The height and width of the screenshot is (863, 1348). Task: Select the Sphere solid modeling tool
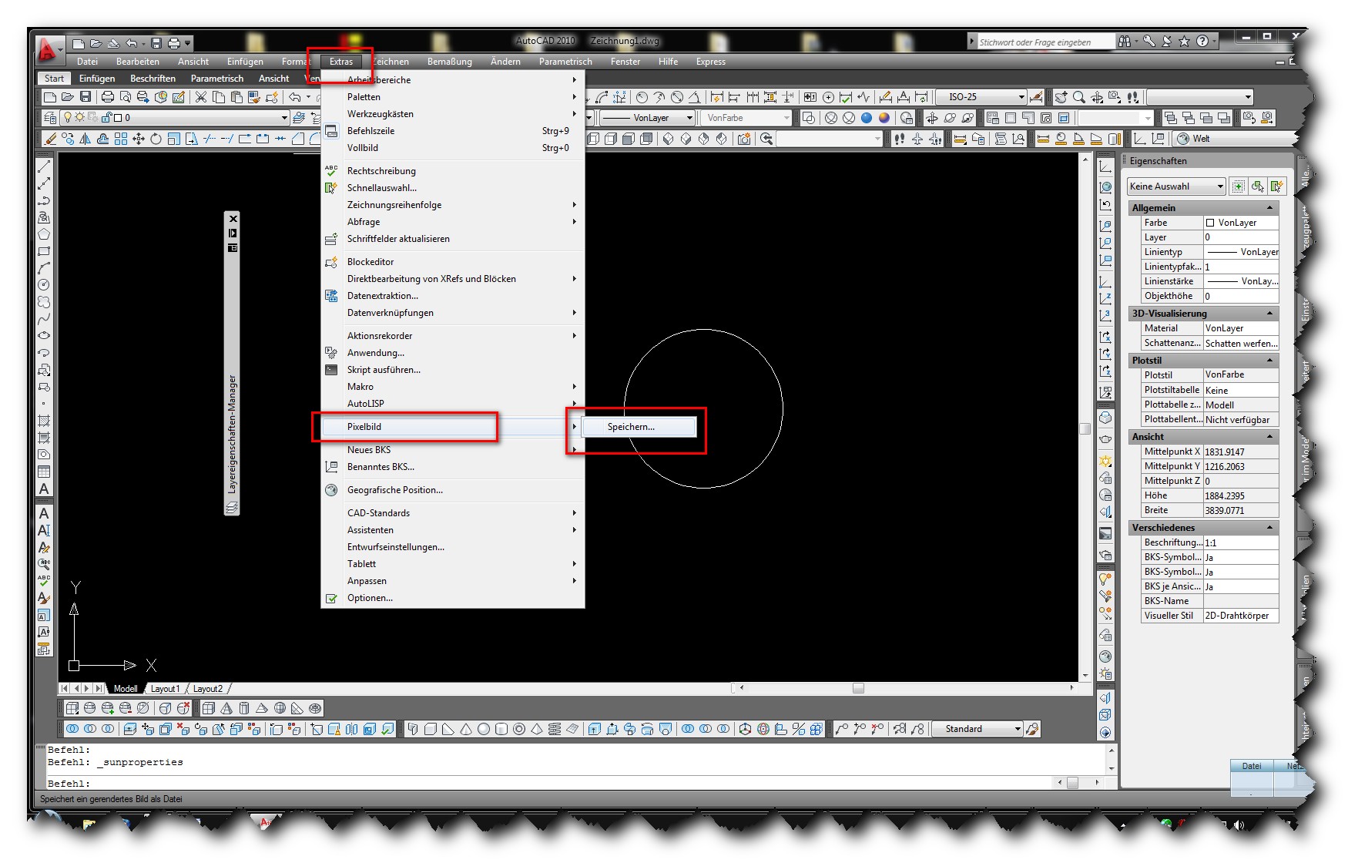[x=484, y=729]
